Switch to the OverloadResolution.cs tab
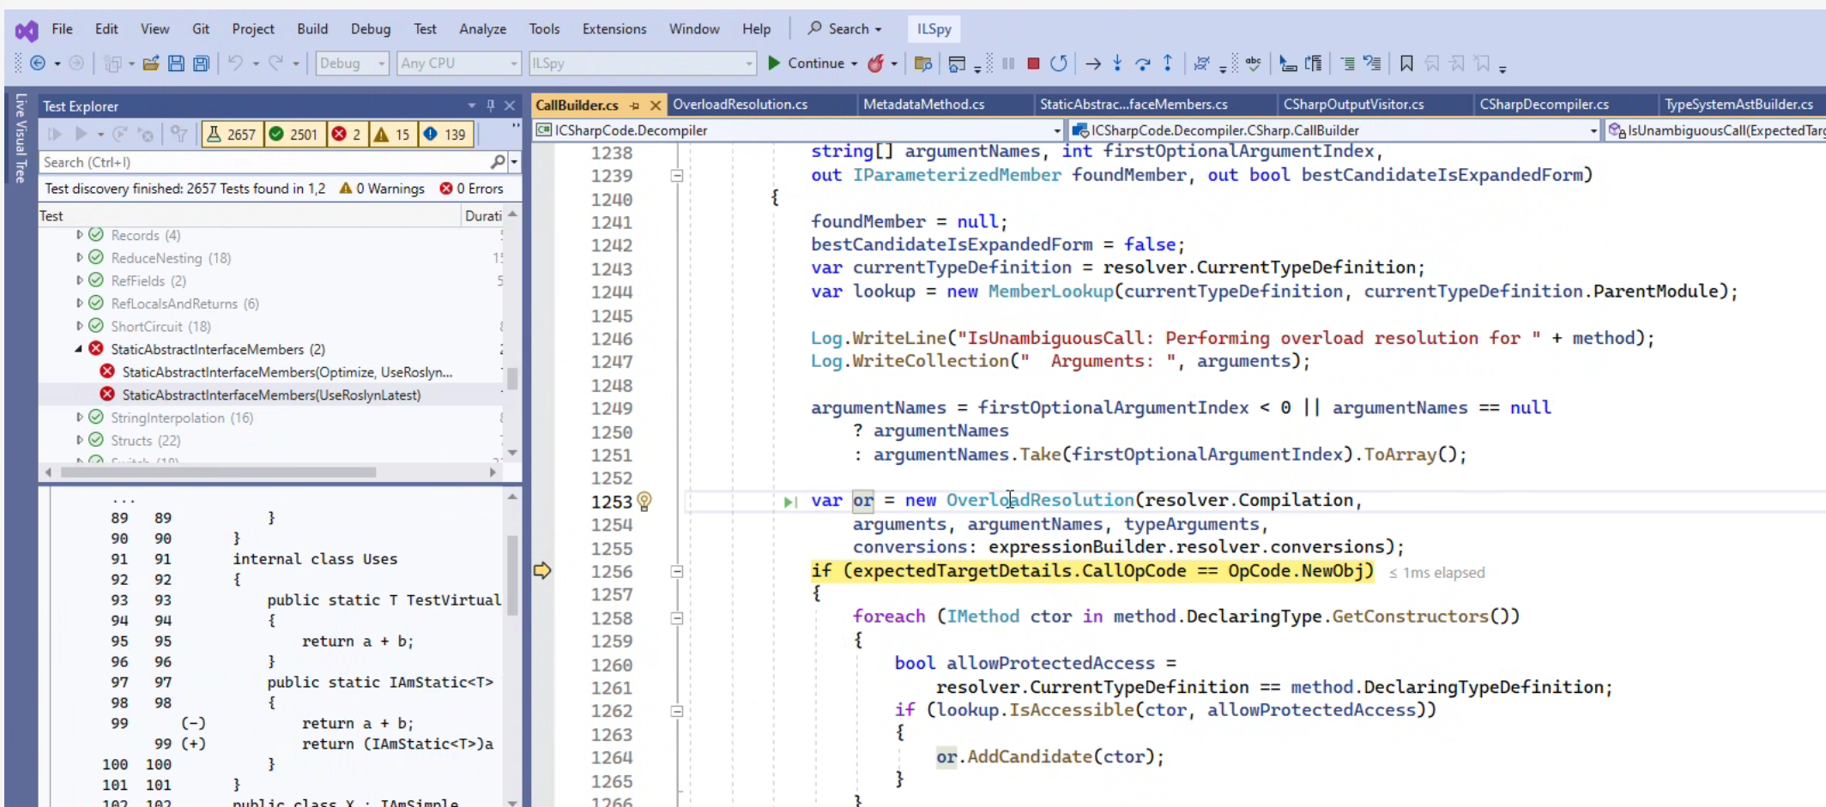The height and width of the screenshot is (807, 1826). [740, 105]
